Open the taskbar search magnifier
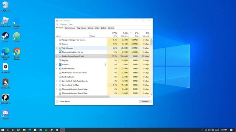 (8, 130)
